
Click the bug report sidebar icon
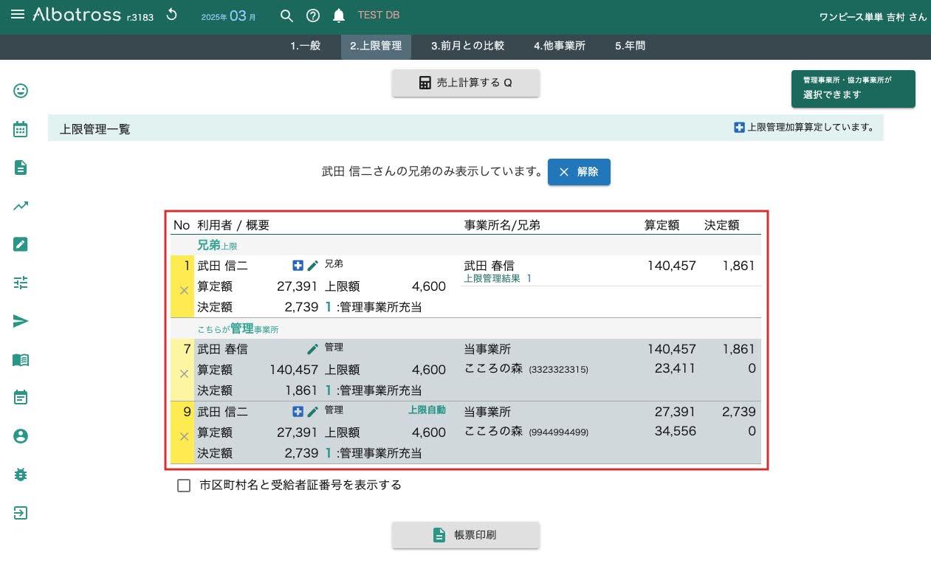tap(21, 475)
